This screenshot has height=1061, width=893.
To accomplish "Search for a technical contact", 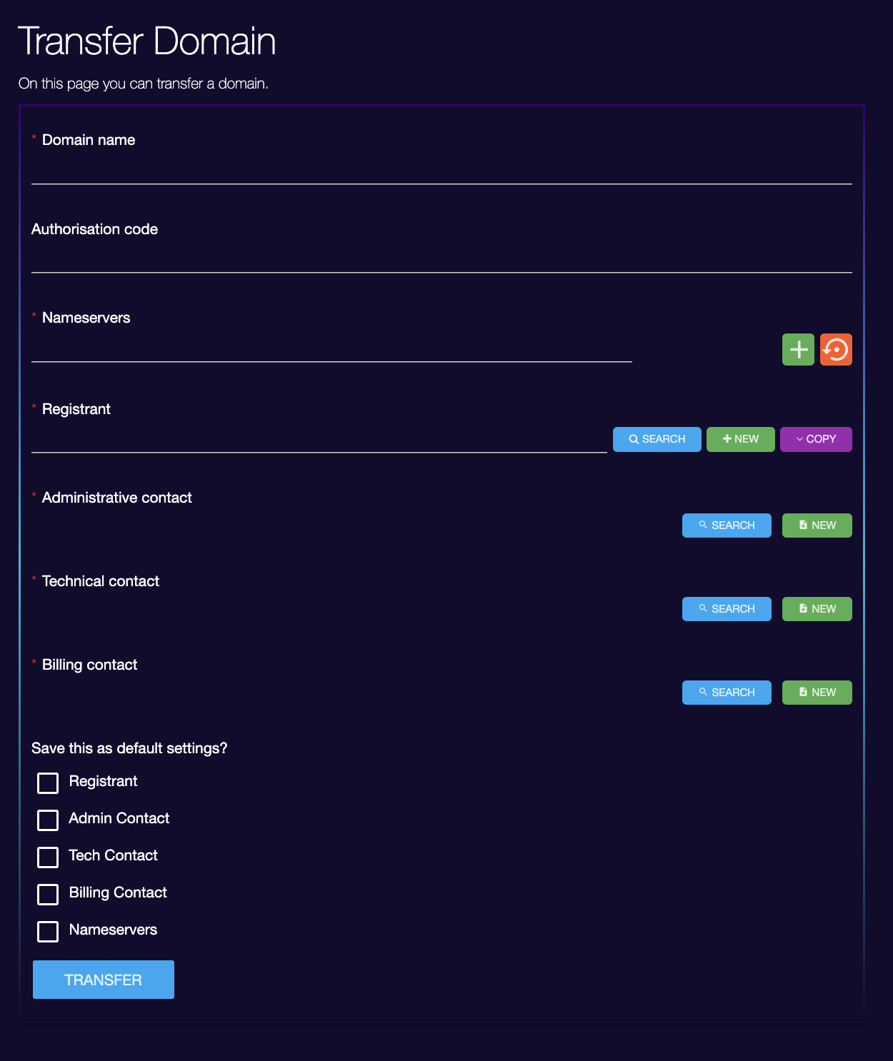I will point(727,609).
